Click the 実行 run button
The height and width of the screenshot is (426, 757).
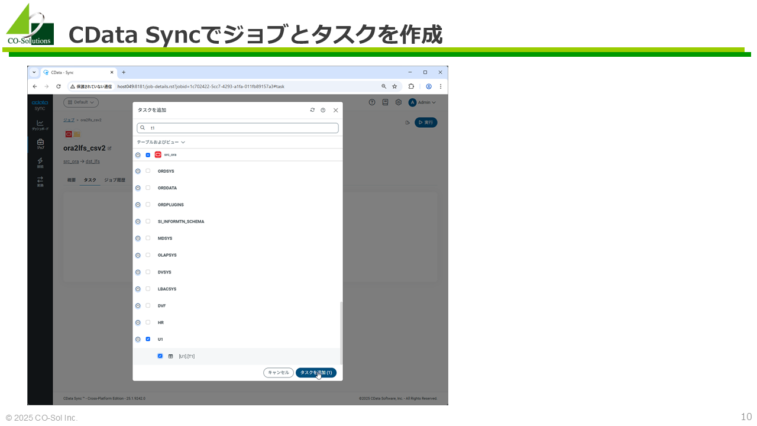[x=426, y=122]
